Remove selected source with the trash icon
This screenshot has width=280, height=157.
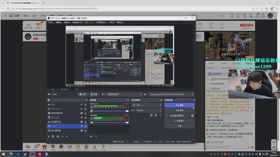tap(53, 136)
